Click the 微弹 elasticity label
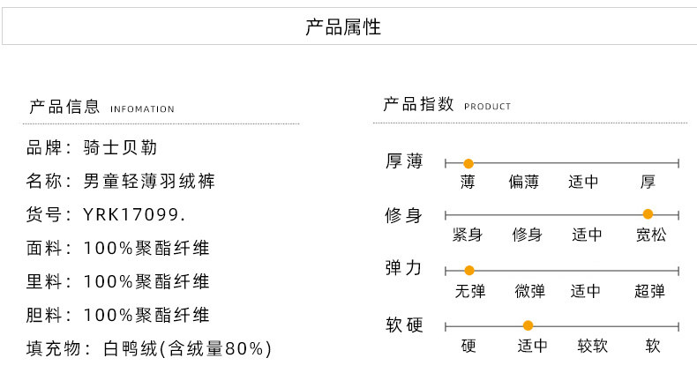 click(529, 291)
